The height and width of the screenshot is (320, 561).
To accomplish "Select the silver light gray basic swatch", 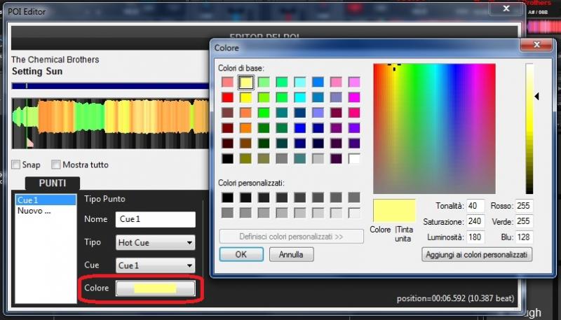I will [318, 158].
